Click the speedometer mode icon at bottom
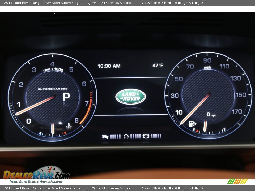Screen dimensions: 255x191 coord(126,136)
